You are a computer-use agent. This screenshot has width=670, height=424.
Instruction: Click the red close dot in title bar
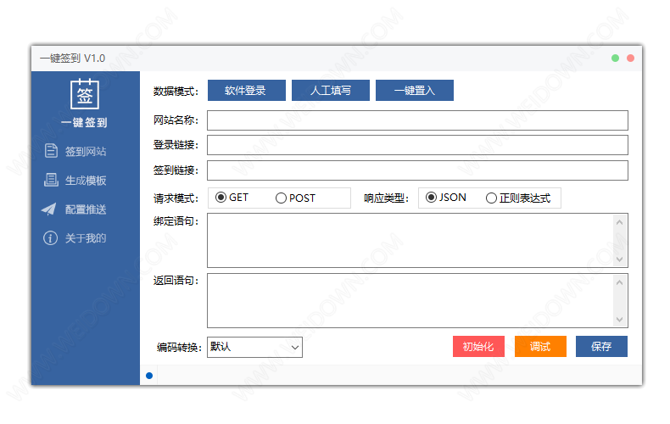tap(630, 59)
